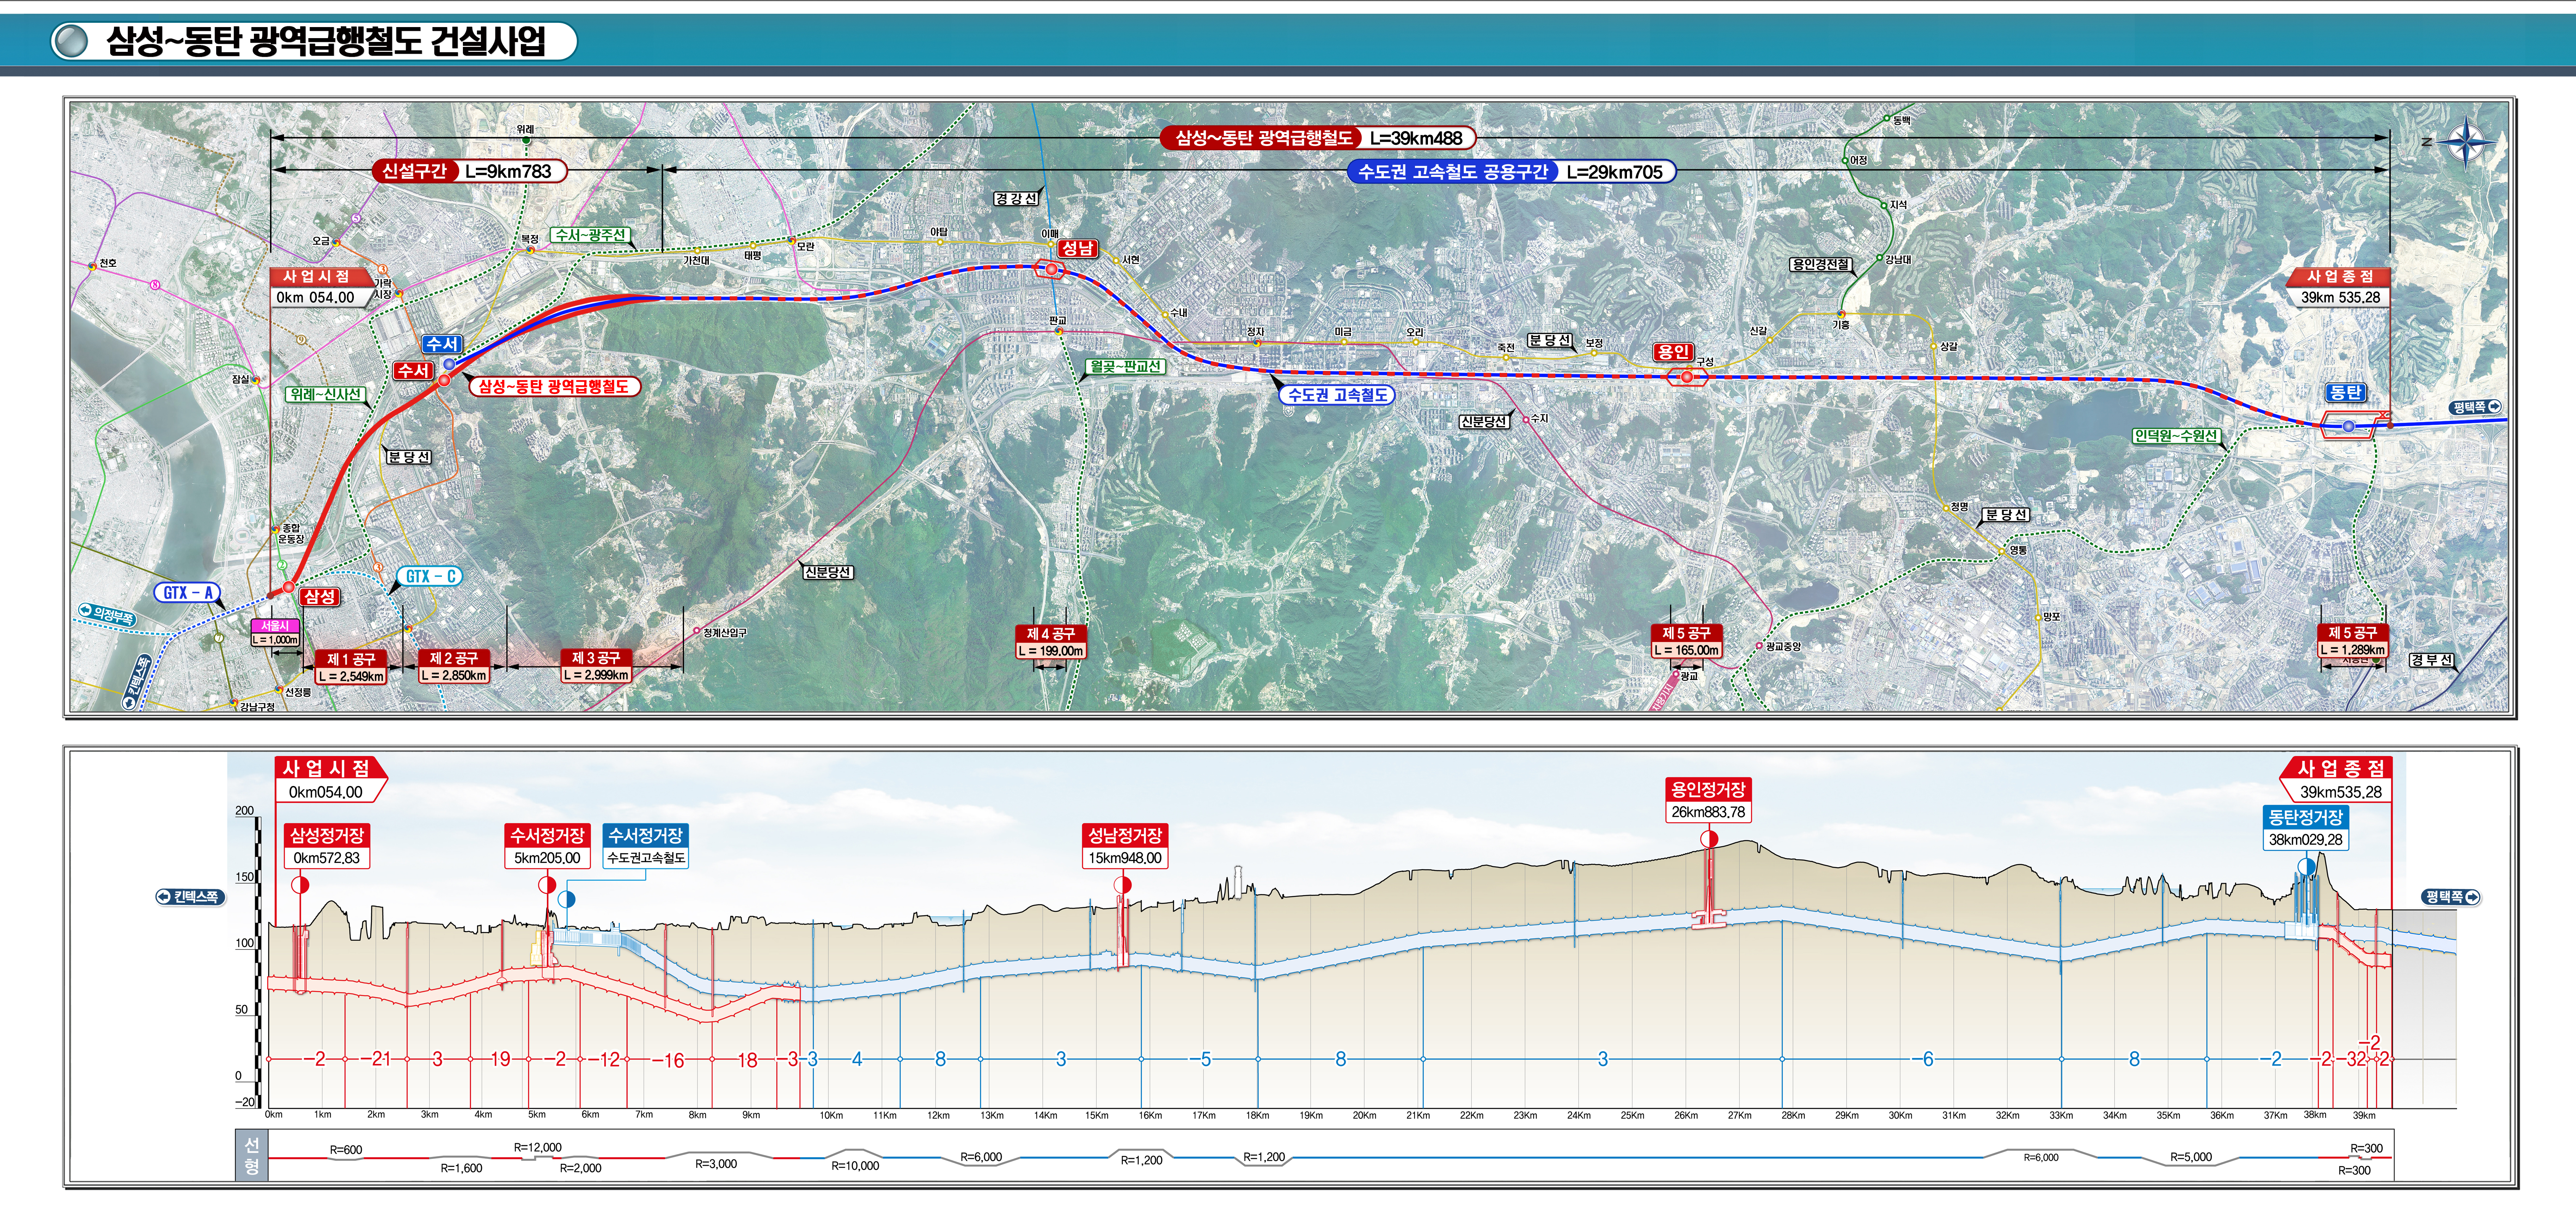Image resolution: width=2576 pixels, height=1216 pixels.
Task: Click the R=10,000 curve radius label
Action: [855, 1166]
